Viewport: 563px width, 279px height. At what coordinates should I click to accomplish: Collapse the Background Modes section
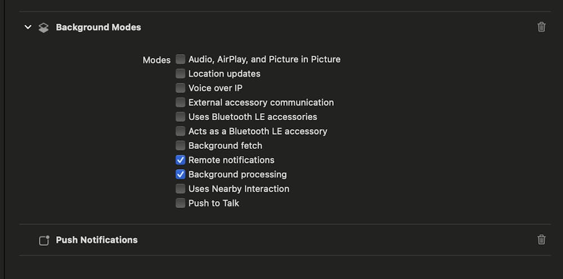coord(28,27)
